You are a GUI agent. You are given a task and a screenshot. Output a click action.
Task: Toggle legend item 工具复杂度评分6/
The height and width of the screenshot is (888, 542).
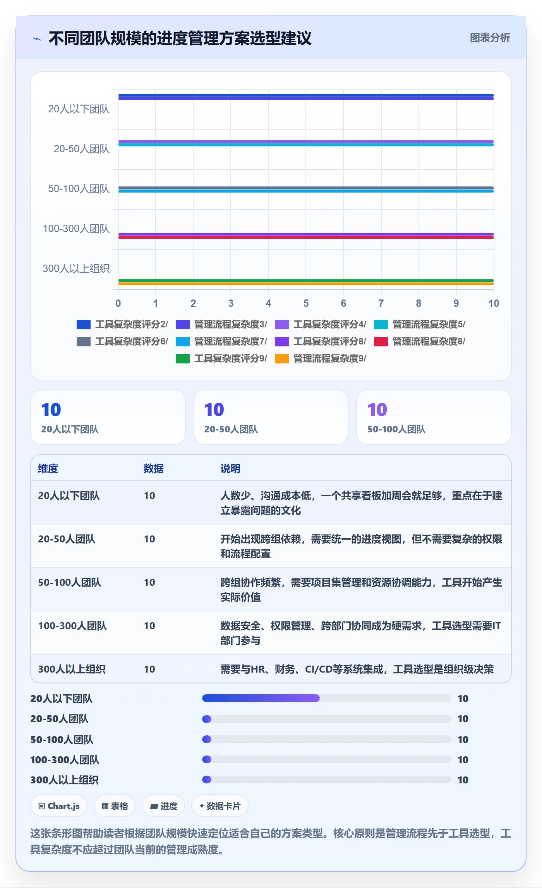click(x=122, y=342)
